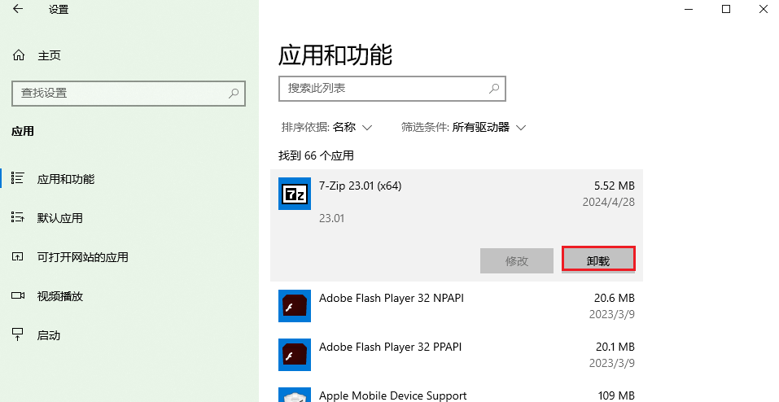The image size is (779, 402).
Task: Click the 应用和功能 page heading
Action: tap(335, 55)
